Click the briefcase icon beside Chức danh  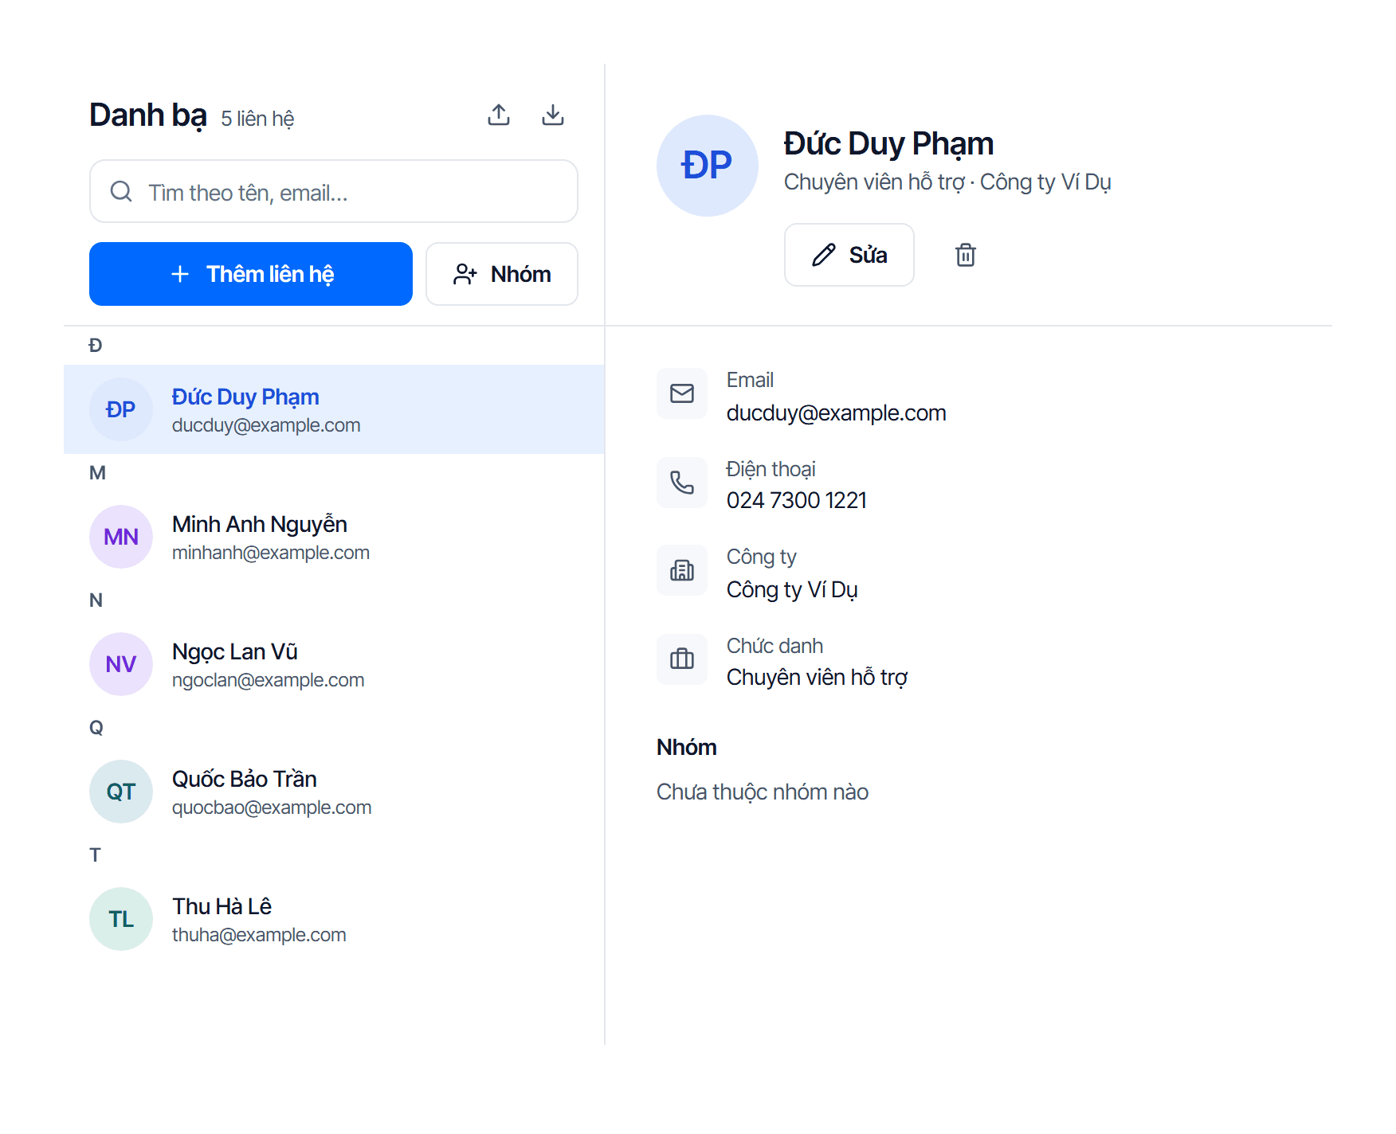point(682,659)
